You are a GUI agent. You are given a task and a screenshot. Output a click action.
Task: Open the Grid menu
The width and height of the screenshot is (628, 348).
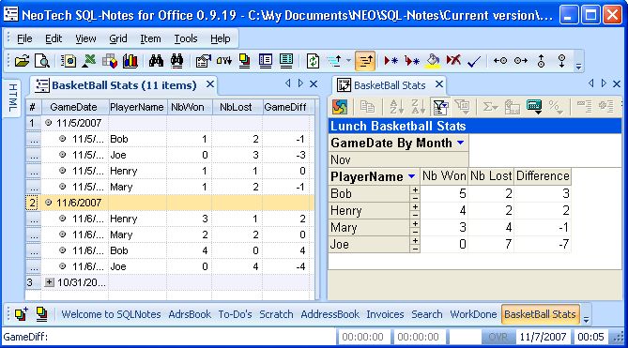(118, 38)
